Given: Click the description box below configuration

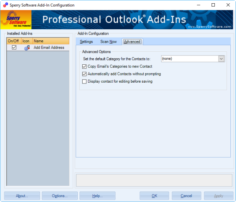Looking at the screenshot, I should coord(154,180).
